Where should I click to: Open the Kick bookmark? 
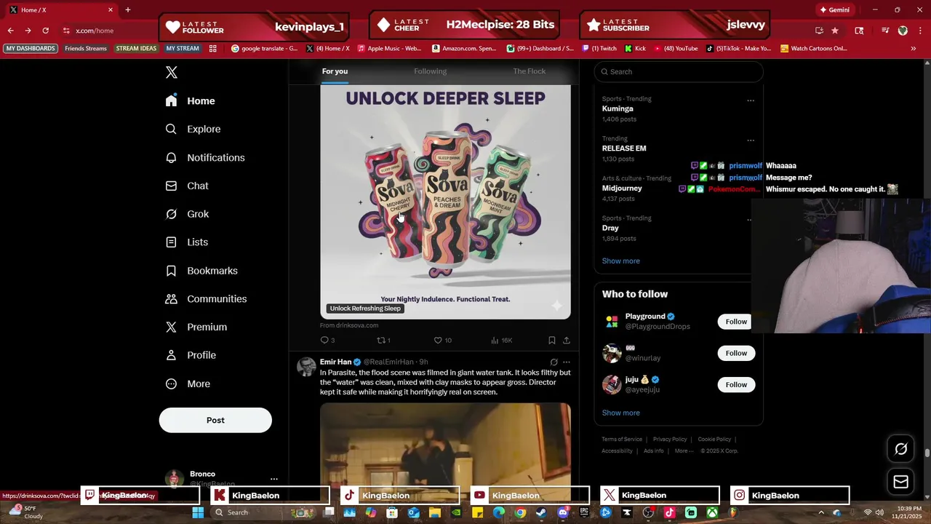[x=635, y=49]
